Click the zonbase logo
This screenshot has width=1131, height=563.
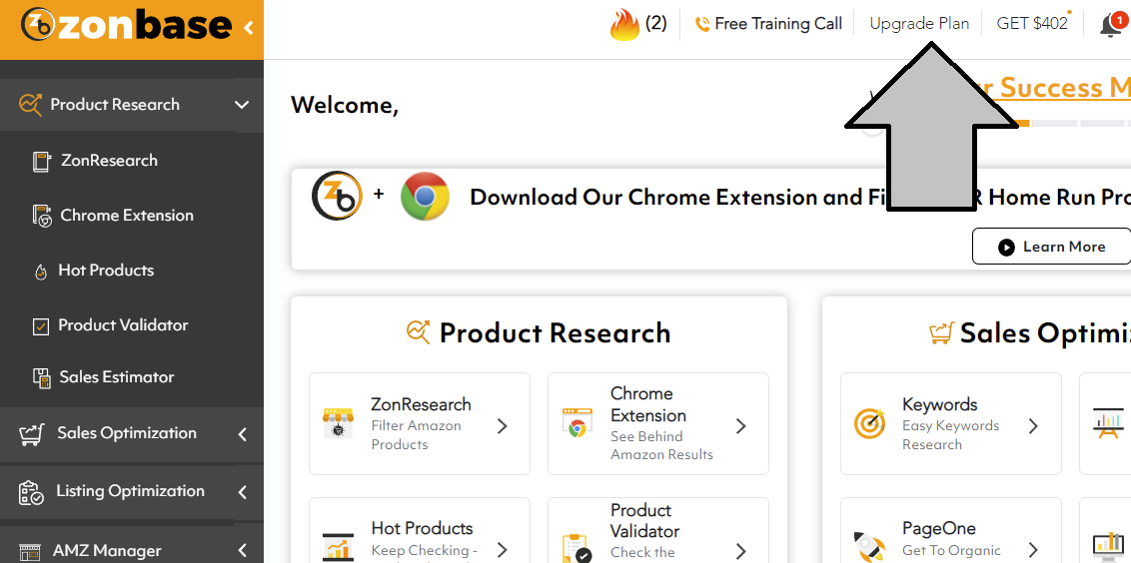coord(126,26)
